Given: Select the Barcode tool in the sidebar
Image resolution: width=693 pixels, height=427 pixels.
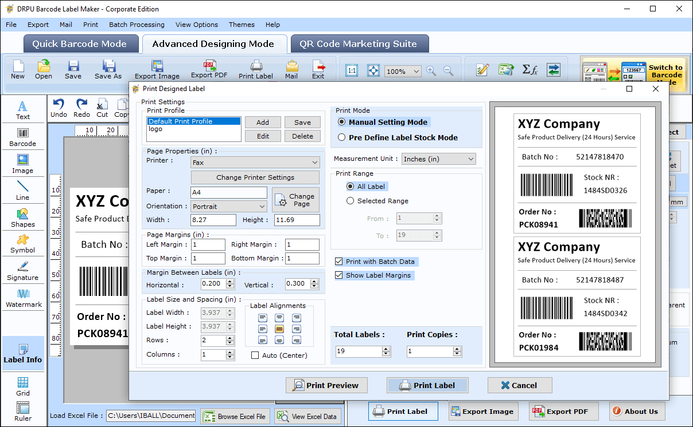Looking at the screenshot, I should 23,137.
